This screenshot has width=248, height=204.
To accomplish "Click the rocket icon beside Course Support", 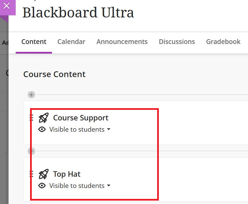I will point(44,118).
